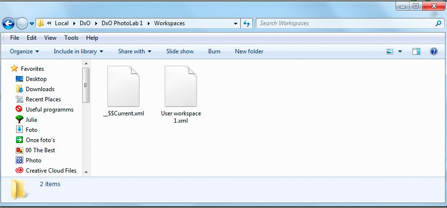447x208 pixels.
Task: Click the magnifier search icon
Action: [438, 24]
